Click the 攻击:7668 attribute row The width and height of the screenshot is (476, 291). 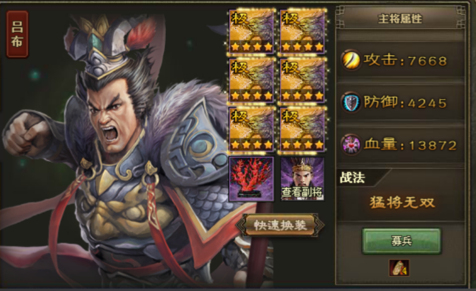(400, 60)
